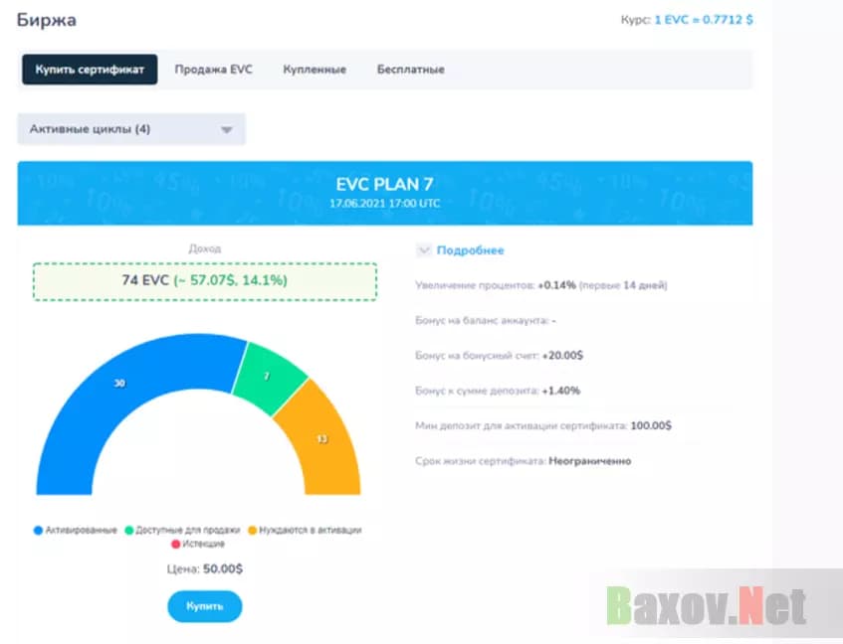Image resolution: width=843 pixels, height=644 pixels.
Task: Click the 1 EVC = 0.7712 $ rate link
Action: pyautogui.click(x=703, y=19)
